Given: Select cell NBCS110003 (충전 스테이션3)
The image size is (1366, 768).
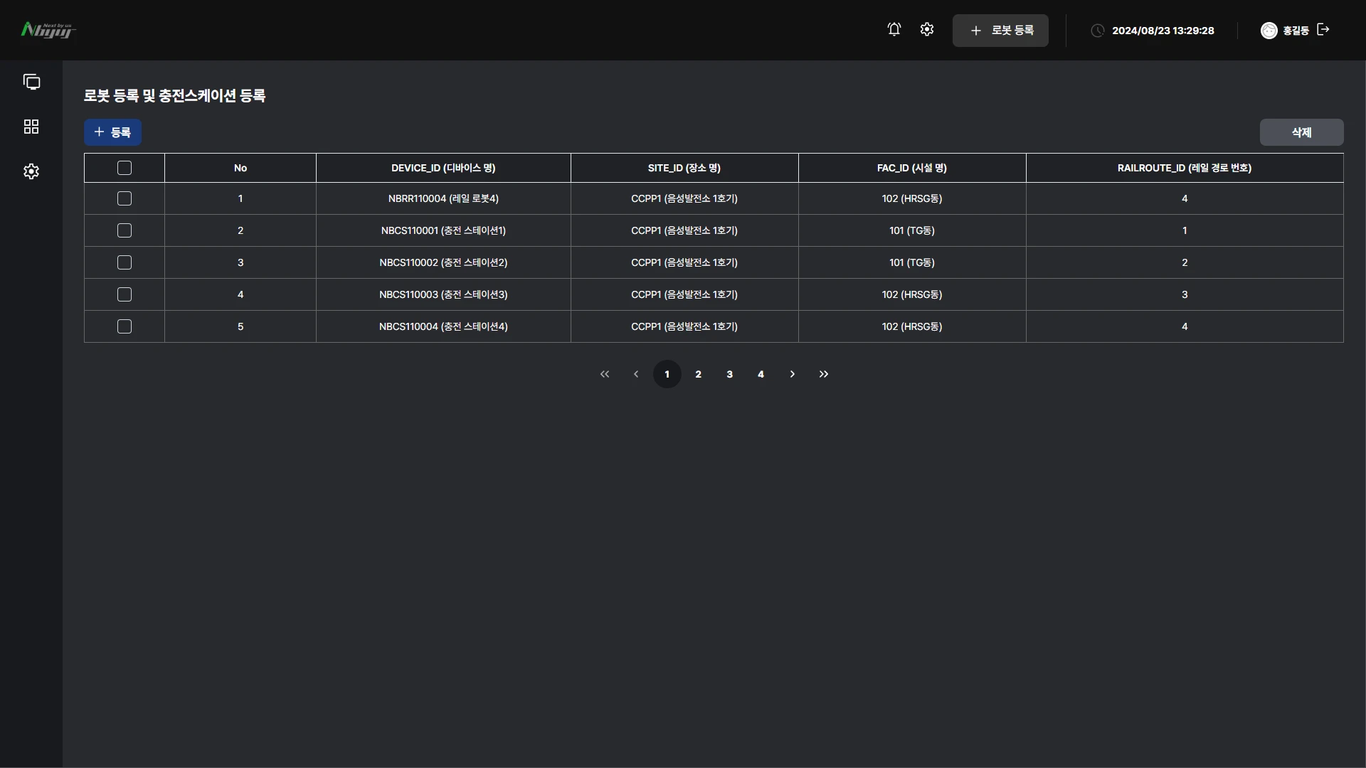Looking at the screenshot, I should [443, 294].
